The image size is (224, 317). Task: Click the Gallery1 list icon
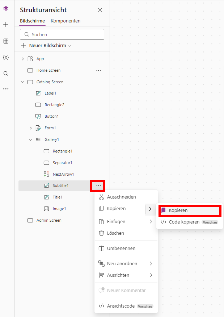tap(38, 139)
